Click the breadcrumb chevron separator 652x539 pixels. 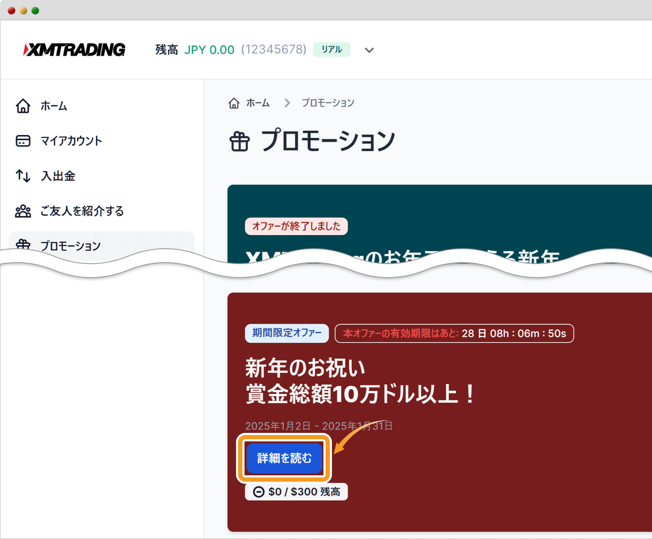point(287,103)
